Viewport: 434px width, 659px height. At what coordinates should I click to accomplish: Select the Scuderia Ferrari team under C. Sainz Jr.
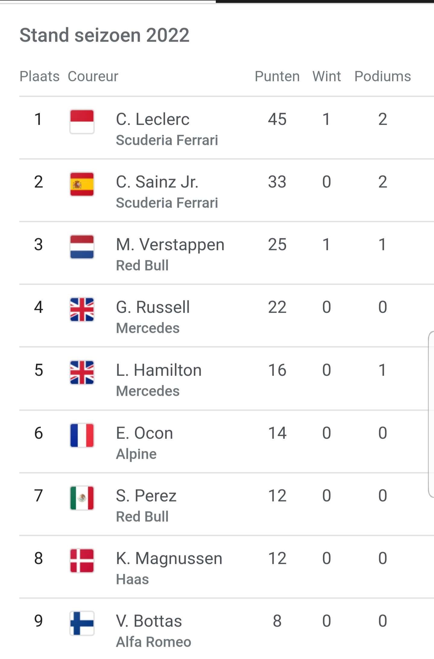pos(167,203)
